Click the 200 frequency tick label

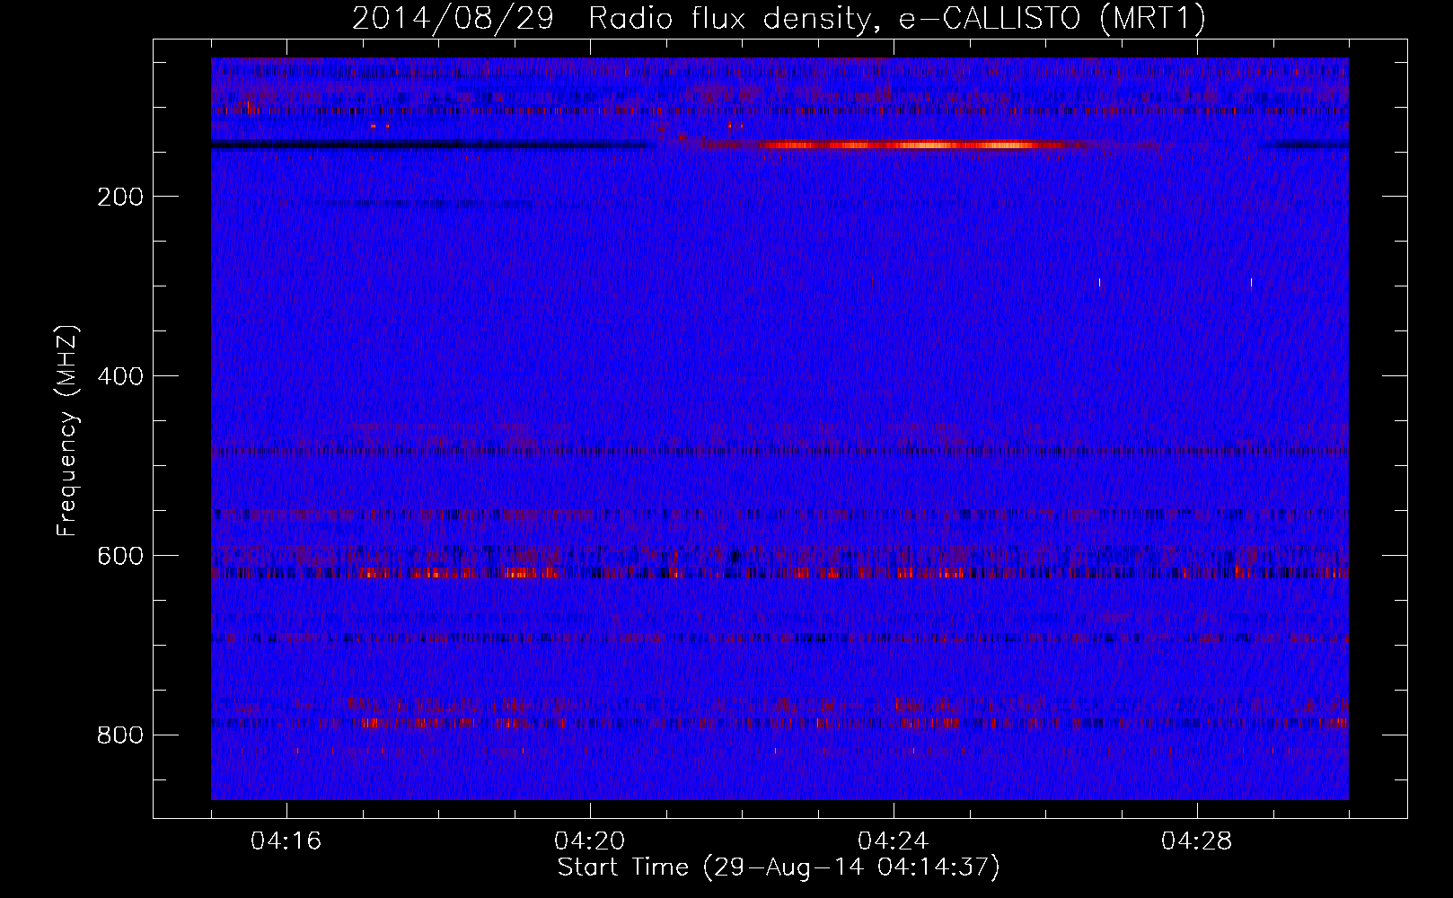(x=119, y=197)
